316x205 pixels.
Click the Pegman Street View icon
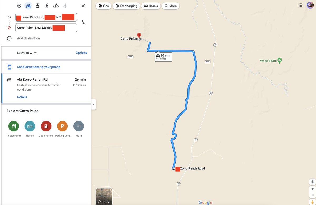(x=313, y=202)
